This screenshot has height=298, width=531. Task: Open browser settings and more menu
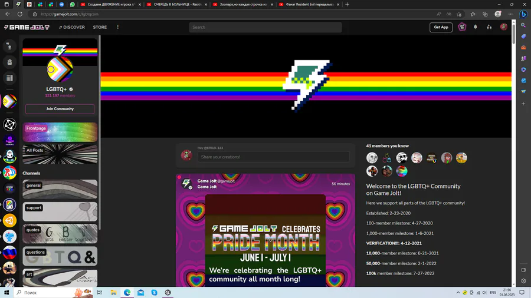click(x=510, y=14)
